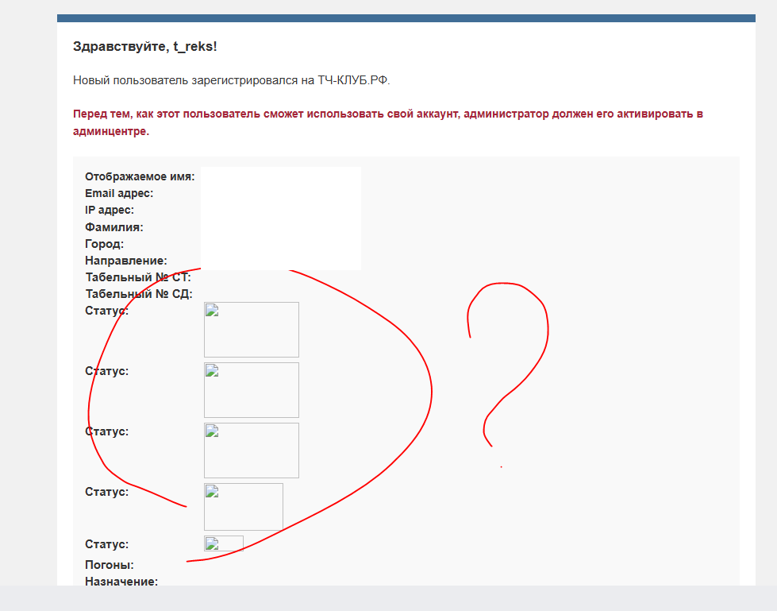Click the small fifth broken Статус image
The width and height of the screenshot is (777, 611).
(x=224, y=544)
